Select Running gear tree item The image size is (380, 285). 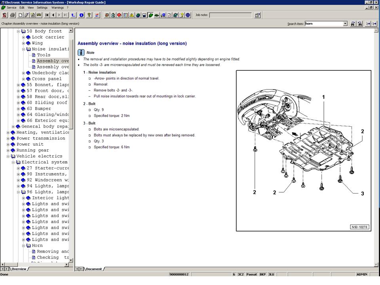click(x=32, y=150)
